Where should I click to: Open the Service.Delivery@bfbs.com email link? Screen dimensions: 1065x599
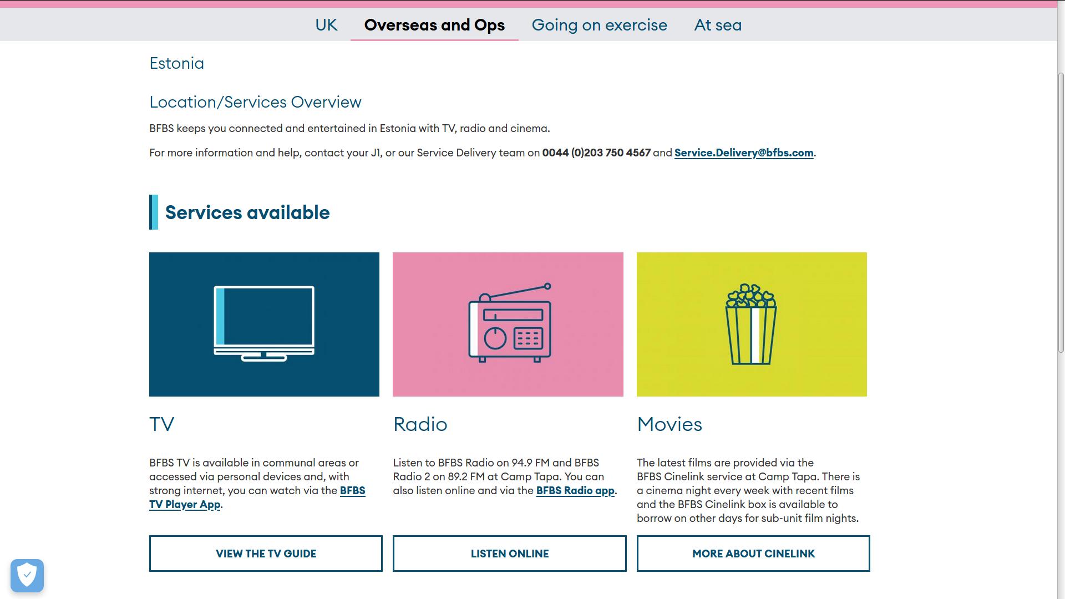[x=743, y=153]
